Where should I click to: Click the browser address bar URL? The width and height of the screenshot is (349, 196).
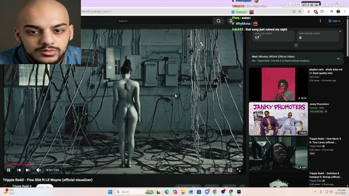[96, 11]
